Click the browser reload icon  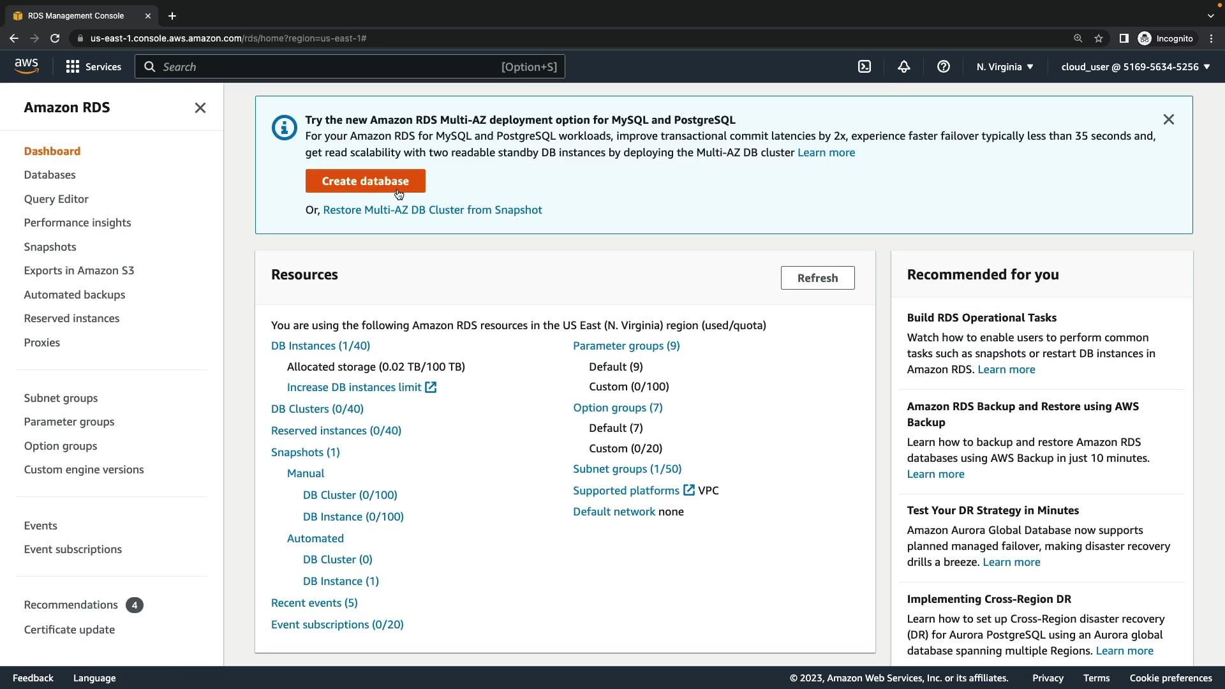(x=55, y=38)
